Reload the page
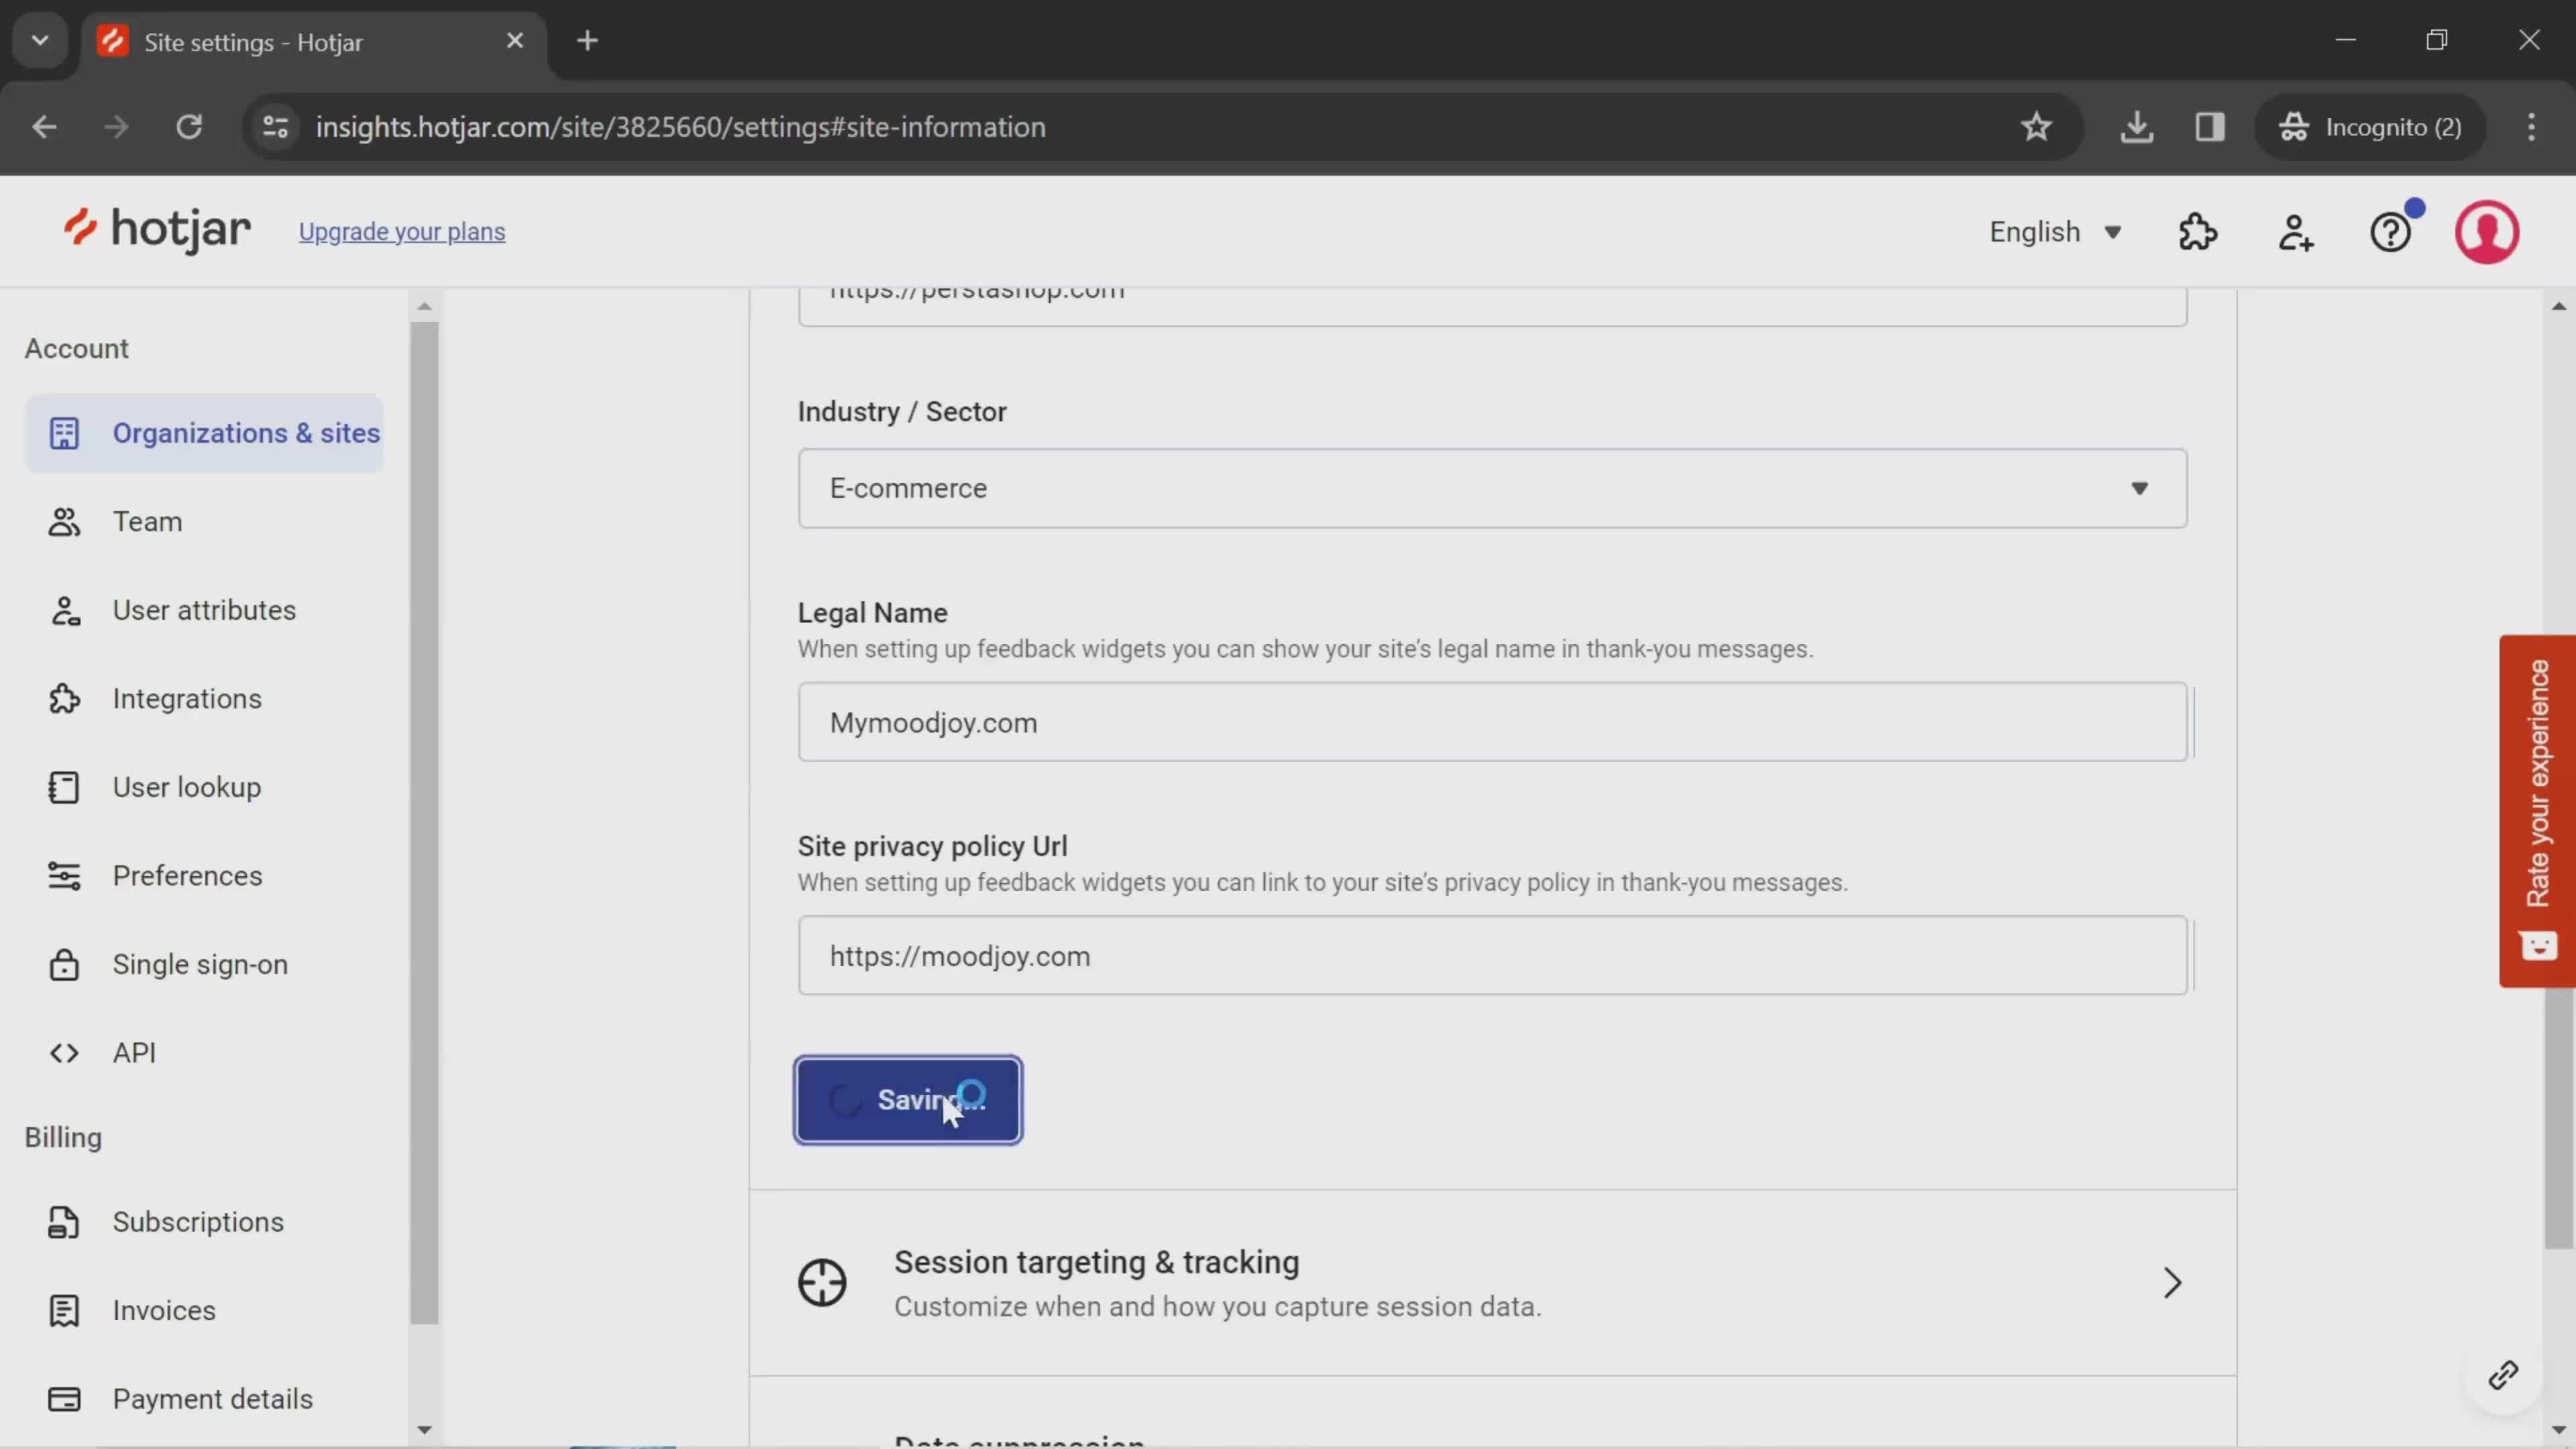The width and height of the screenshot is (2576, 1449). tap(189, 127)
